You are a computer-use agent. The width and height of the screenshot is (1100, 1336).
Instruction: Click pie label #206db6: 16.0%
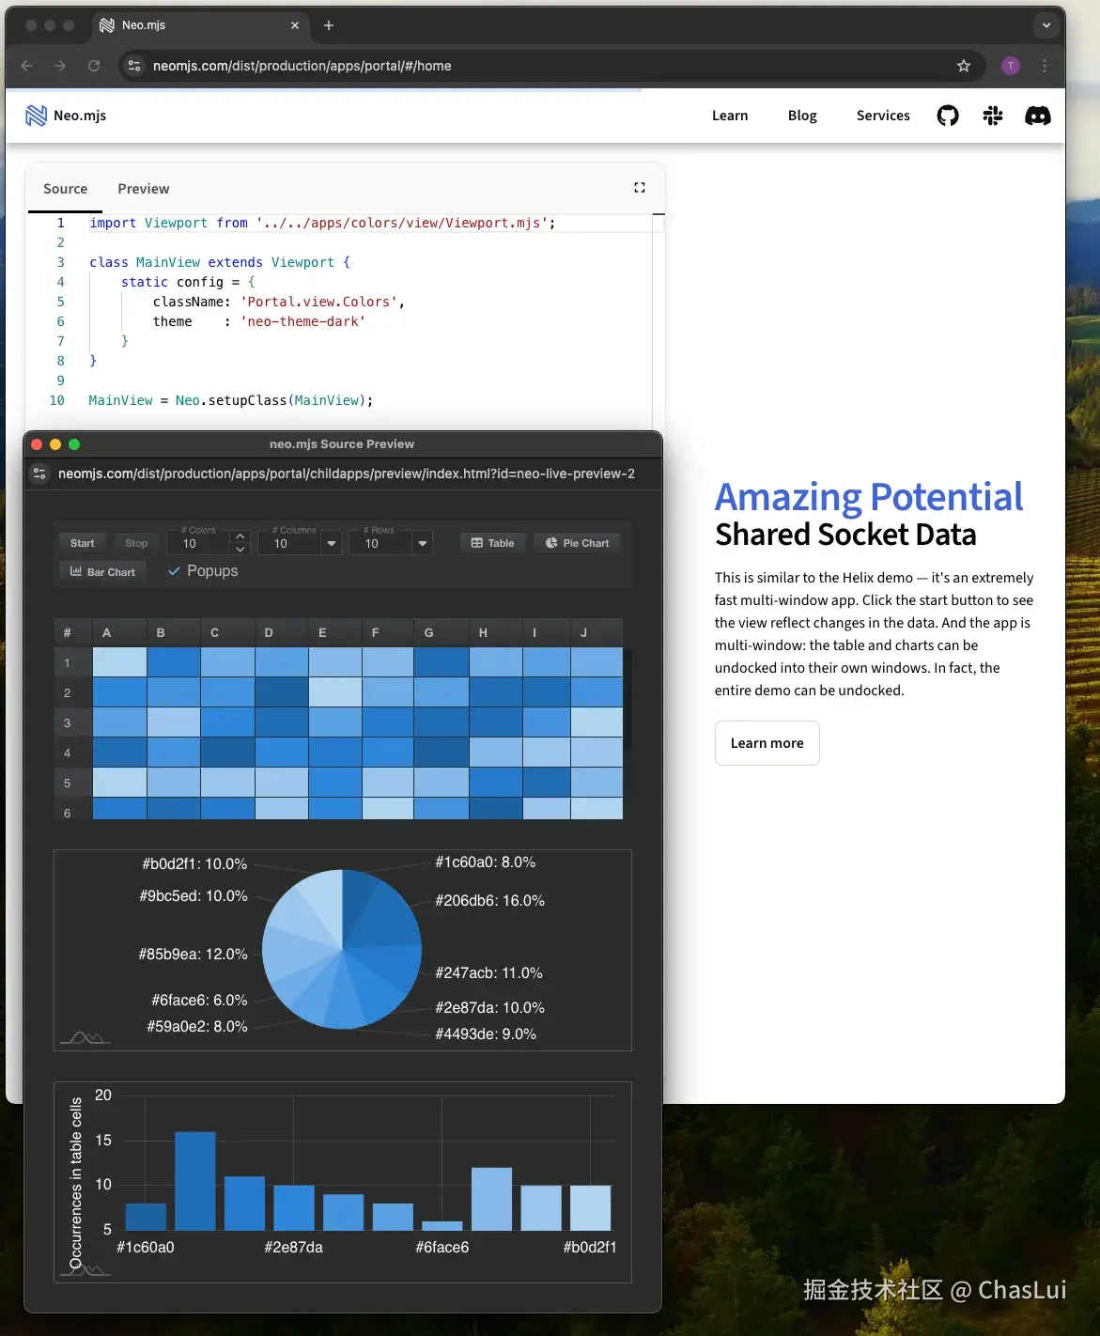coord(489,900)
